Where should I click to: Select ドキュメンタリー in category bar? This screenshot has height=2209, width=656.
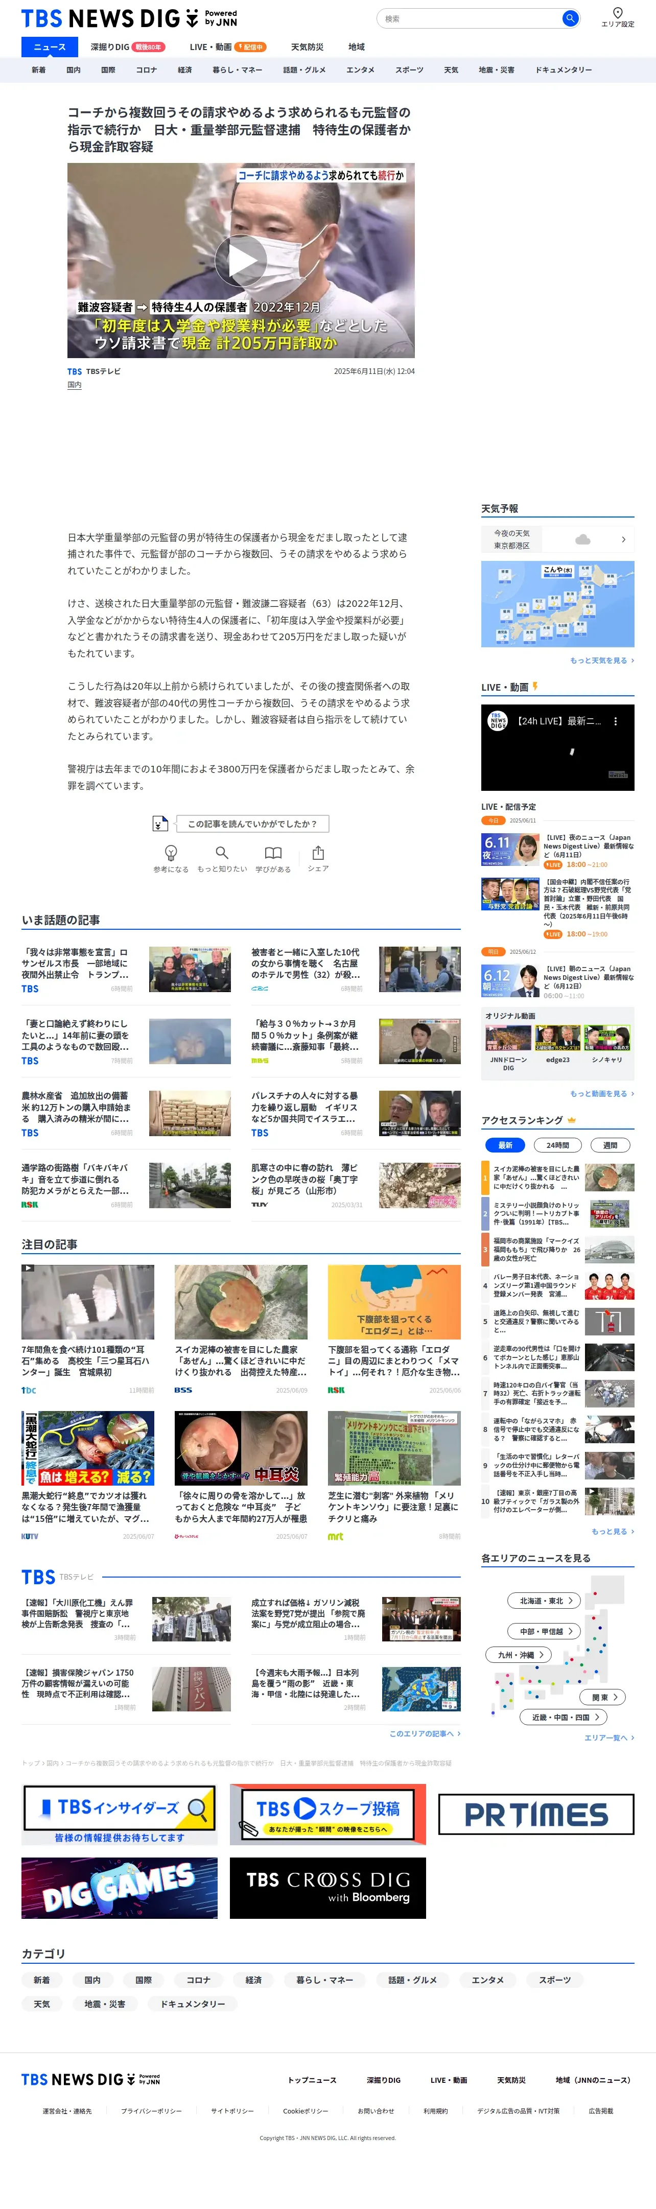tap(564, 70)
